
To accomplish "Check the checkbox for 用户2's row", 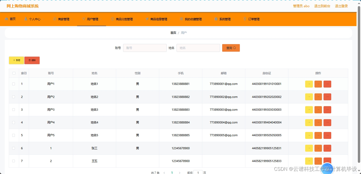I will pyautogui.click(x=14, y=97).
